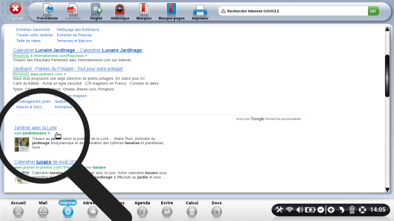Click the trash bin icon in tray
Screen dimensions: 394x221
tap(352, 209)
